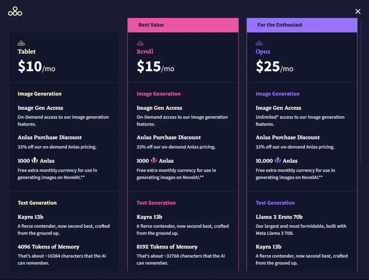This screenshot has width=369, height=280.
Task: Click the yellow Anlas icon in Tablet plan
Action: 35,160
